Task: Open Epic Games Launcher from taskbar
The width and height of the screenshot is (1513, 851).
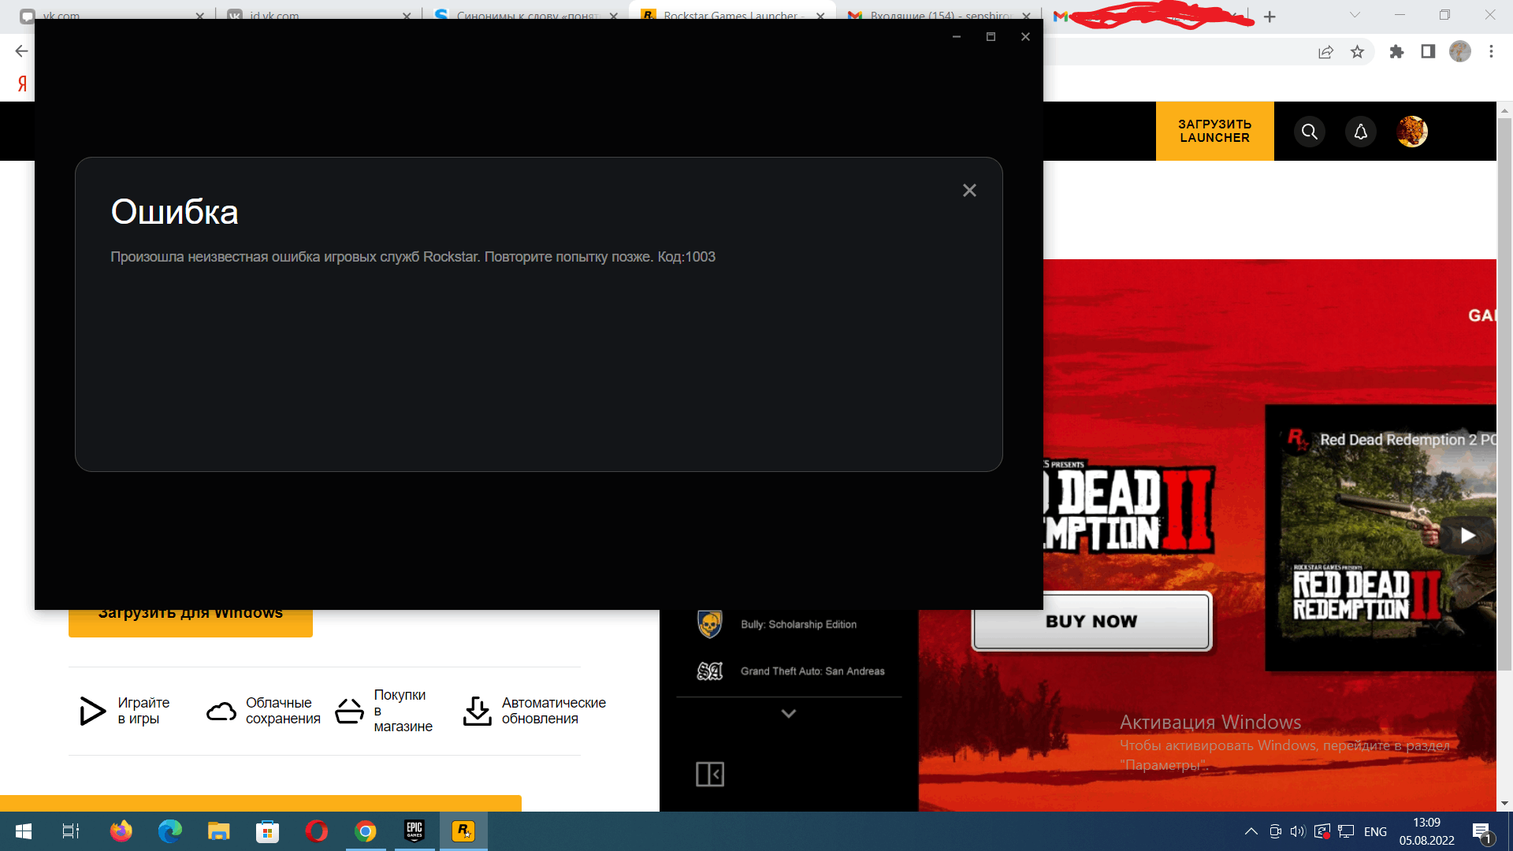Action: click(414, 831)
